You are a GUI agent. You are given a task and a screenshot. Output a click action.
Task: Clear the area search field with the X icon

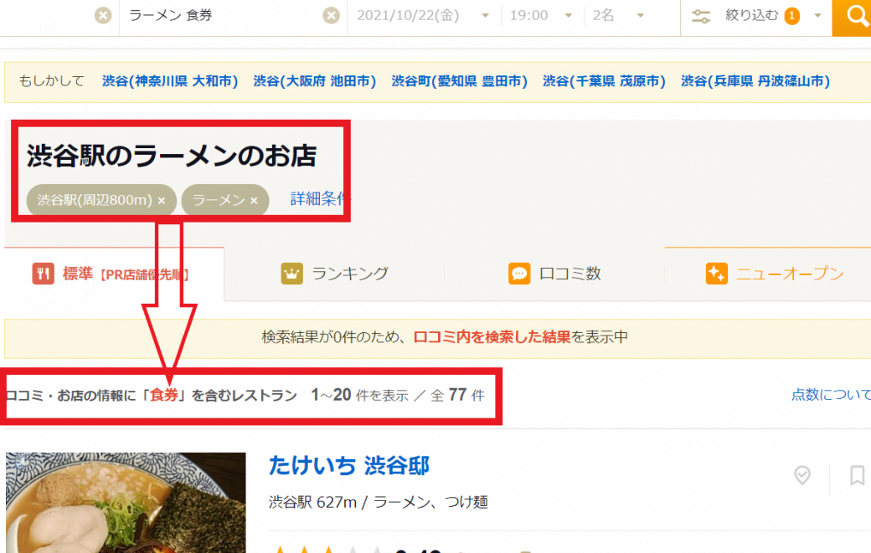coord(103,16)
